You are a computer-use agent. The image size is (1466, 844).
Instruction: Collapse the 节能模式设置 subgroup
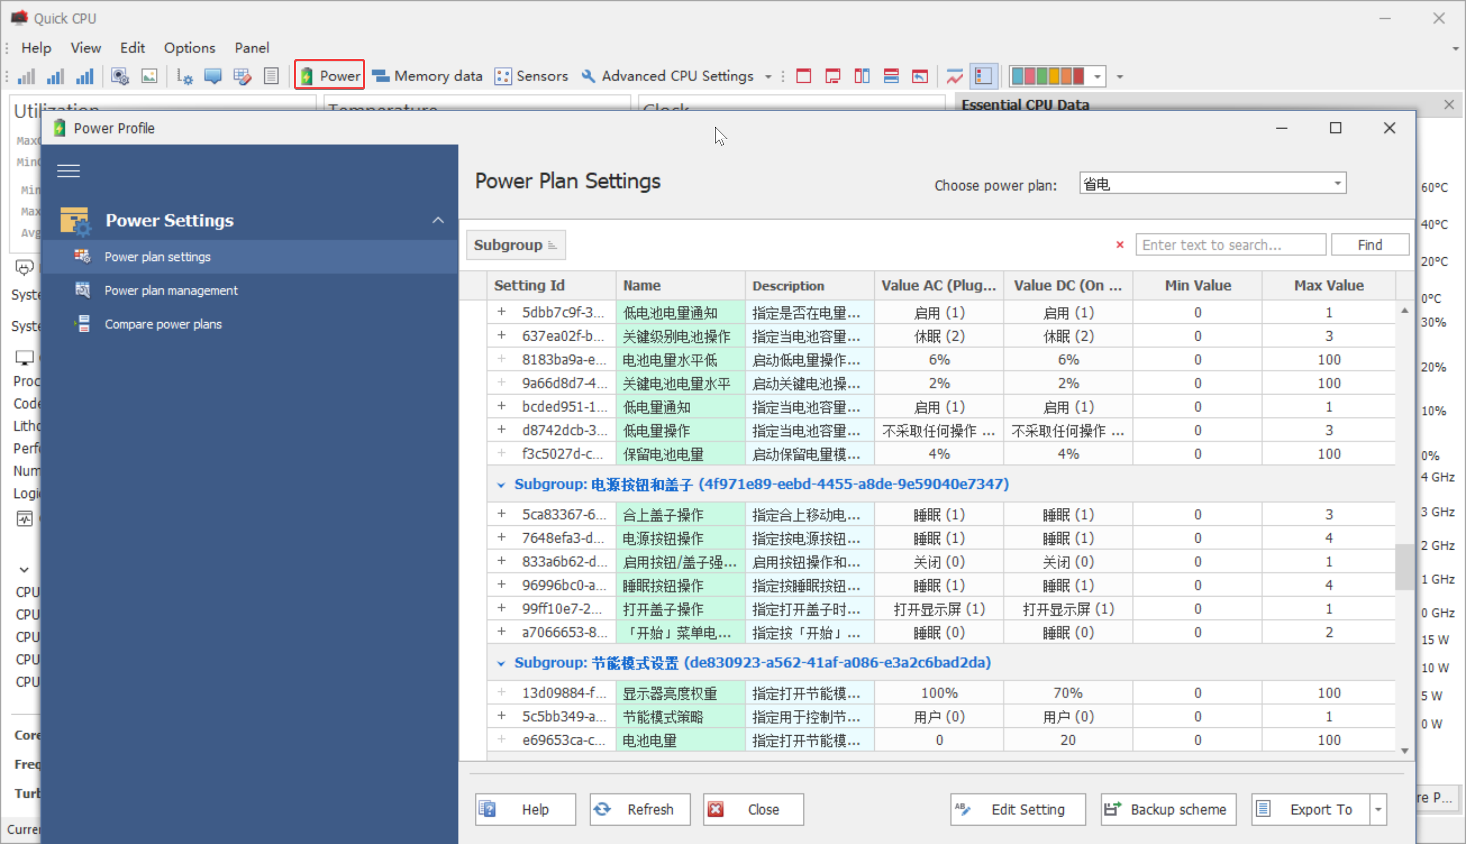pos(501,663)
